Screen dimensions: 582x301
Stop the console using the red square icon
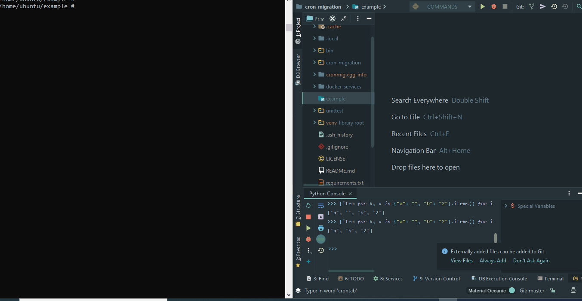point(308,217)
